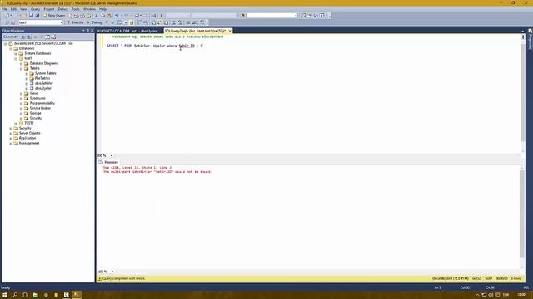Expand the dbo.Uyeler table
The width and height of the screenshot is (533, 299).
[x=27, y=89]
